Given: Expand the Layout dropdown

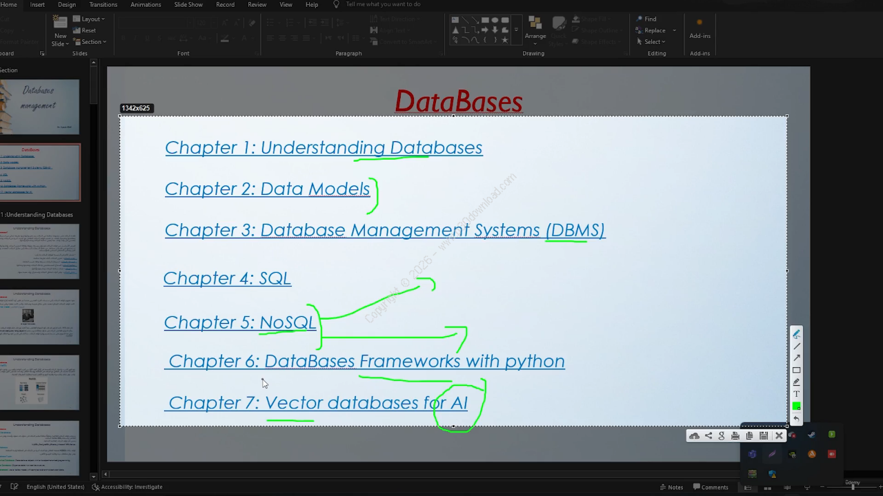Looking at the screenshot, I should (89, 19).
